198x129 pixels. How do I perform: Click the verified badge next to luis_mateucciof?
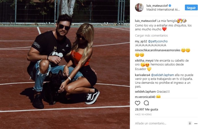click(170, 6)
